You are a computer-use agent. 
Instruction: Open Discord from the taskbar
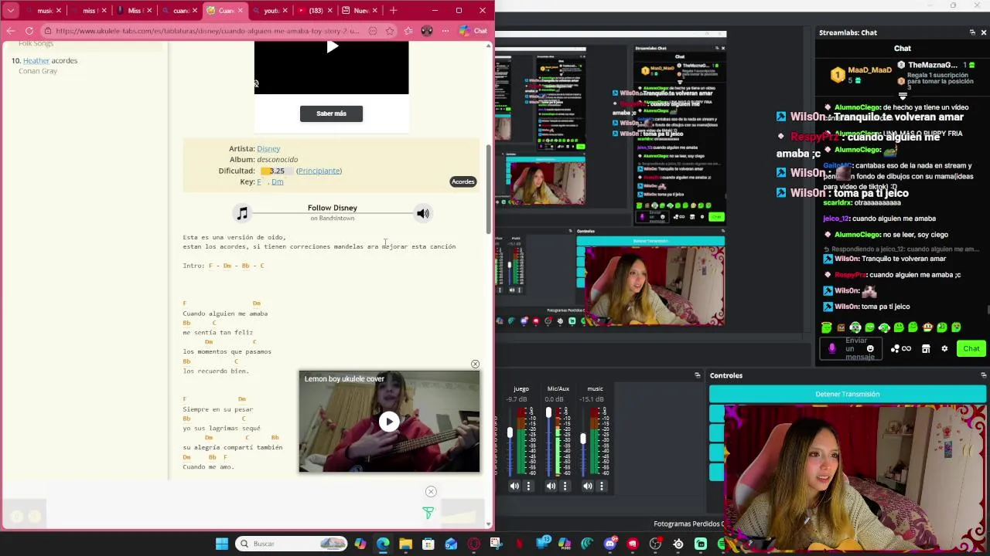click(x=609, y=544)
